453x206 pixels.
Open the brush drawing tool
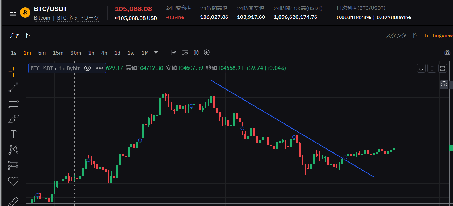pos(13,119)
